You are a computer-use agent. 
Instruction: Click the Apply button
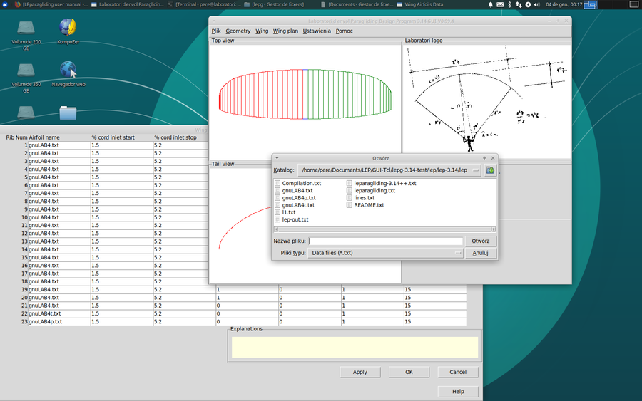[360, 372]
